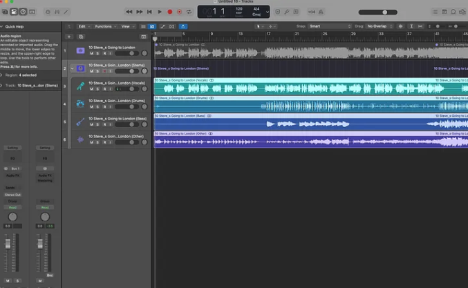Rewind the playhead
The height and width of the screenshot is (288, 468).
coord(129,12)
